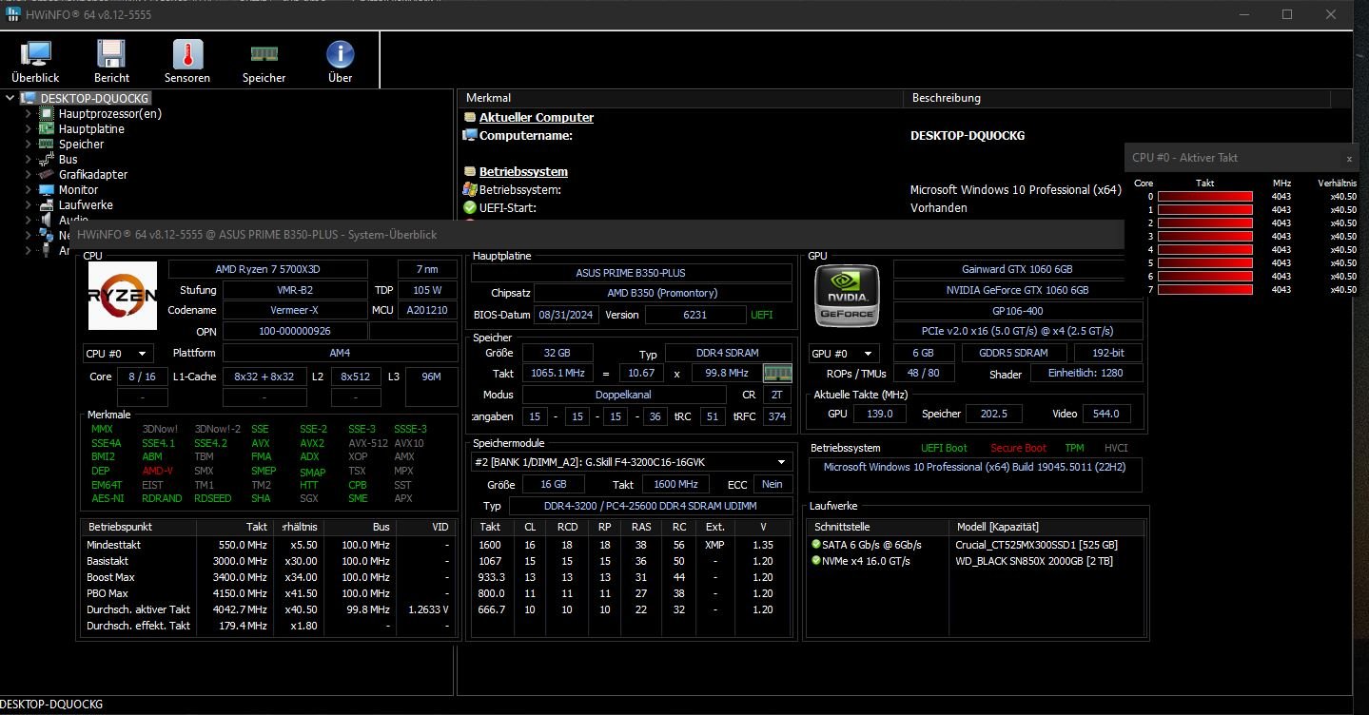Expand the Laufwerke node arrow
1369x715 pixels.
[28, 205]
